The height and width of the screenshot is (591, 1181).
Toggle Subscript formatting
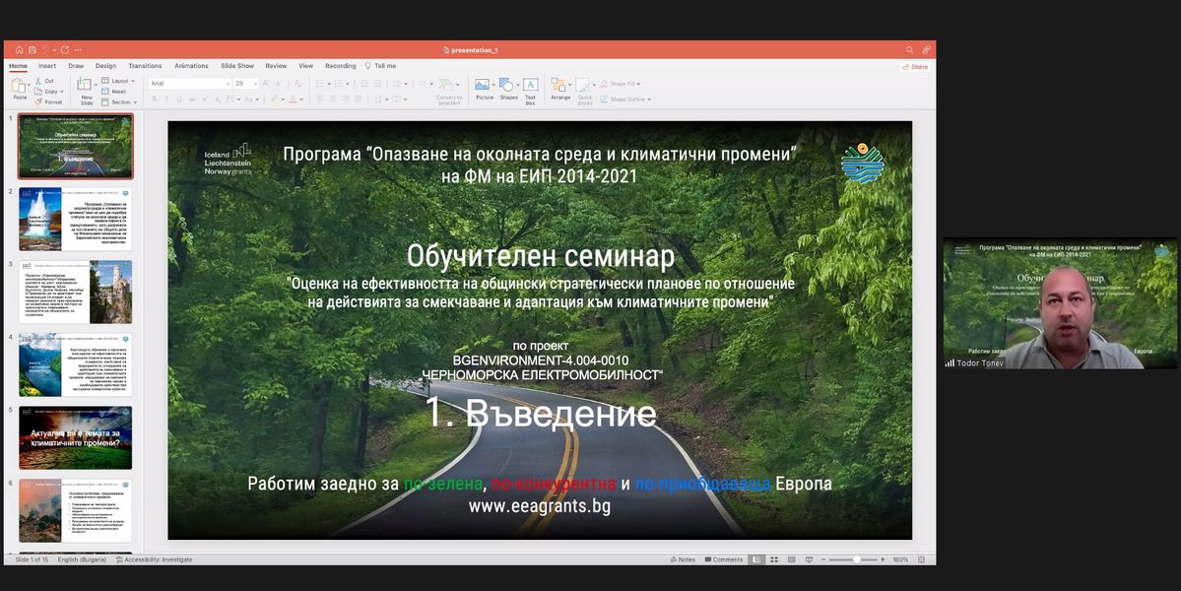point(218,98)
